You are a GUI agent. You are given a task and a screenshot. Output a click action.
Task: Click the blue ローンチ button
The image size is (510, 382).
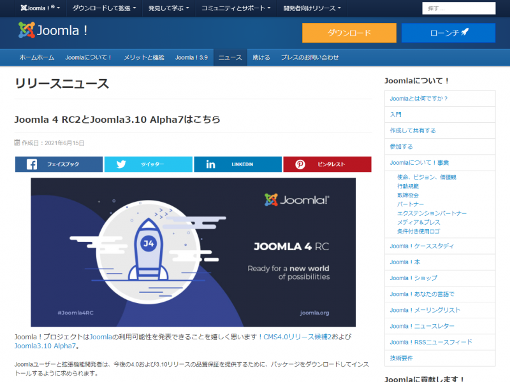point(449,33)
